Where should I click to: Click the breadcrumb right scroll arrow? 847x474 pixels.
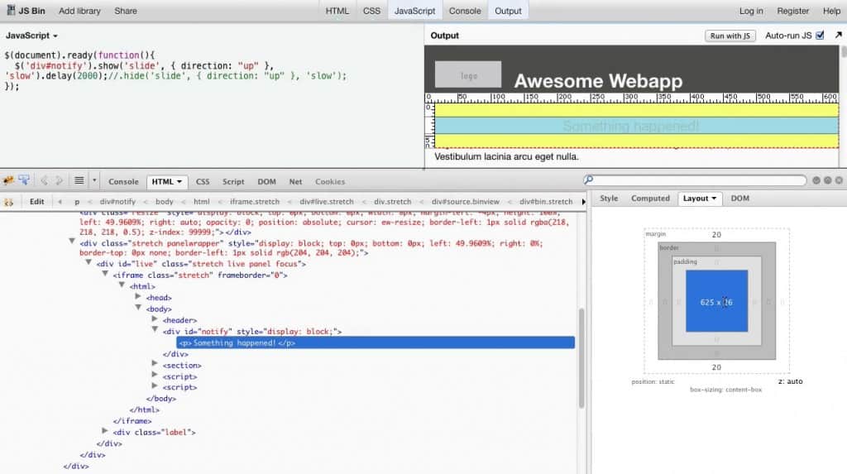[x=583, y=202]
